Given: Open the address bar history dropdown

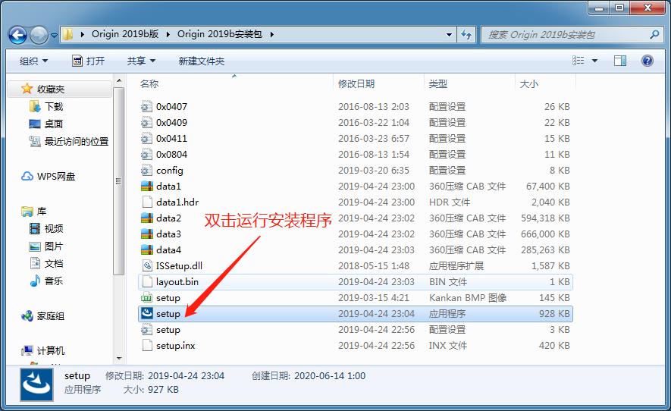Looking at the screenshot, I should point(449,34).
